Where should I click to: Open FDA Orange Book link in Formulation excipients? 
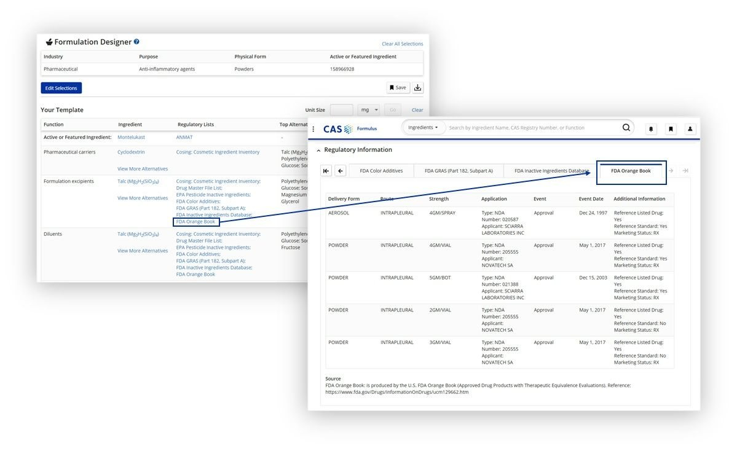195,222
